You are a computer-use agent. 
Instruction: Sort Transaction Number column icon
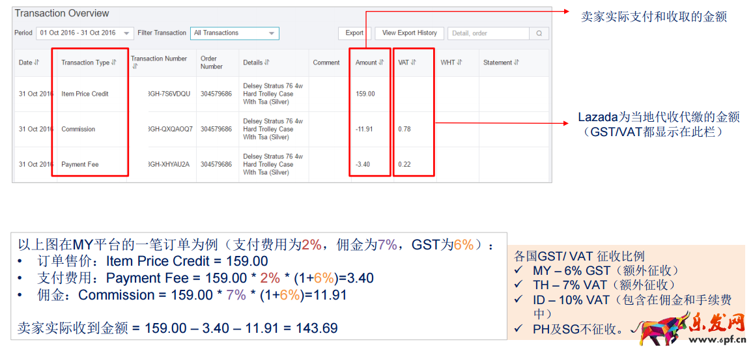coord(134,67)
